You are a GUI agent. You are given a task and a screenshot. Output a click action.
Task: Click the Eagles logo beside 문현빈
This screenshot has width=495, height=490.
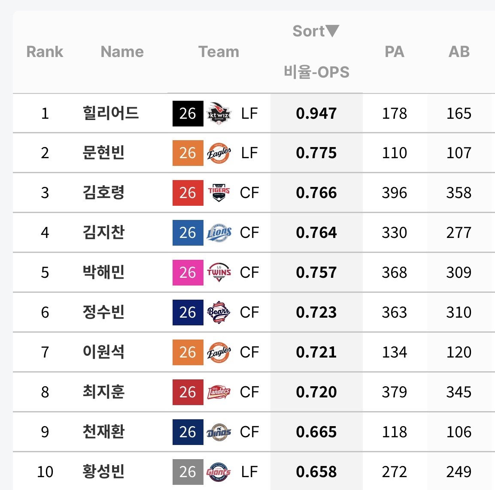point(219,153)
